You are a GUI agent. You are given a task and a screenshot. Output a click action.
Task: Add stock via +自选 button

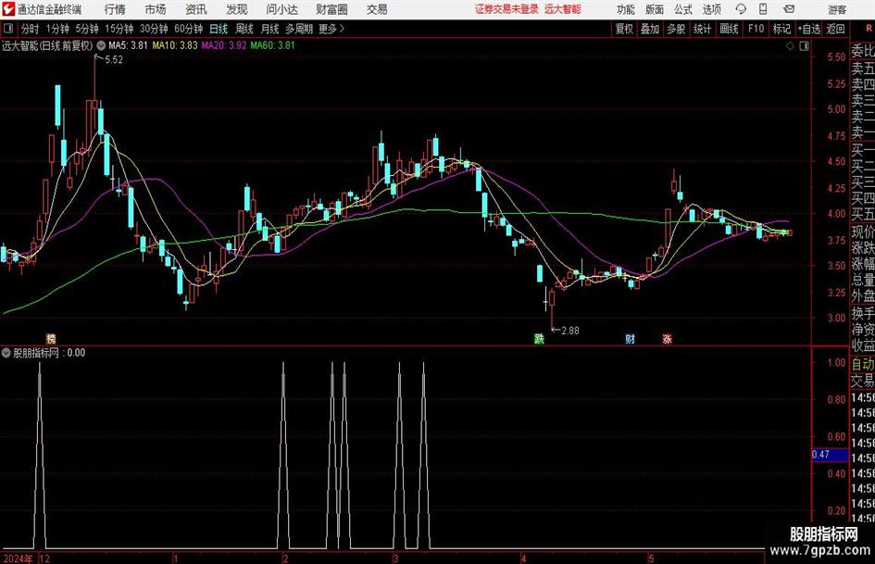pos(808,29)
